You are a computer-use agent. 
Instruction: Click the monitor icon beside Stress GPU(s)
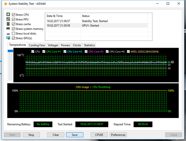(x=8, y=38)
